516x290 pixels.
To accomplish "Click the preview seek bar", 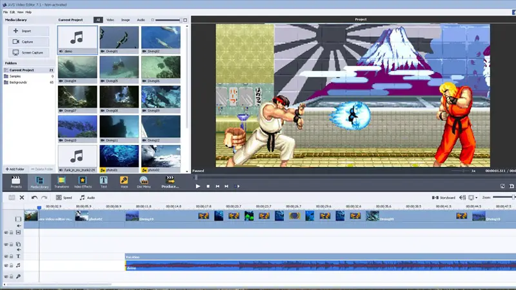I will pos(354,178).
